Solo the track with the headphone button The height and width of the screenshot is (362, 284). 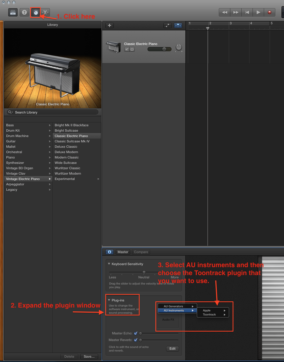click(x=132, y=49)
